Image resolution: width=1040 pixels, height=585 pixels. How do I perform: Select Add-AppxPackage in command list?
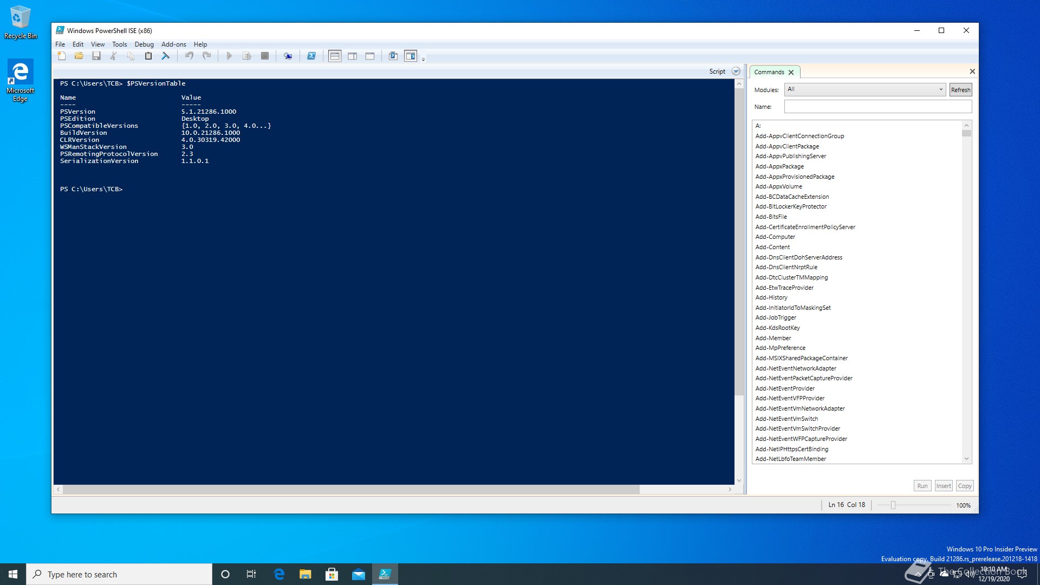[779, 166]
